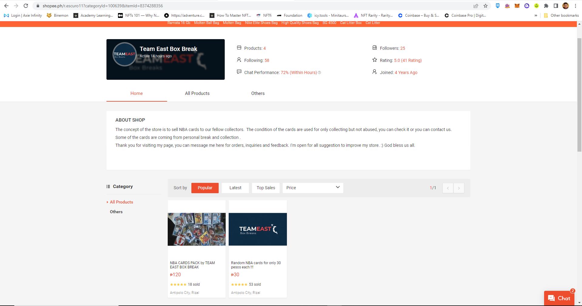Open the Price sort dropdown
The image size is (582, 306).
(313, 188)
